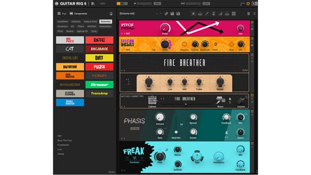Choose the Bite component tile
The image size is (311, 175).
100,40
